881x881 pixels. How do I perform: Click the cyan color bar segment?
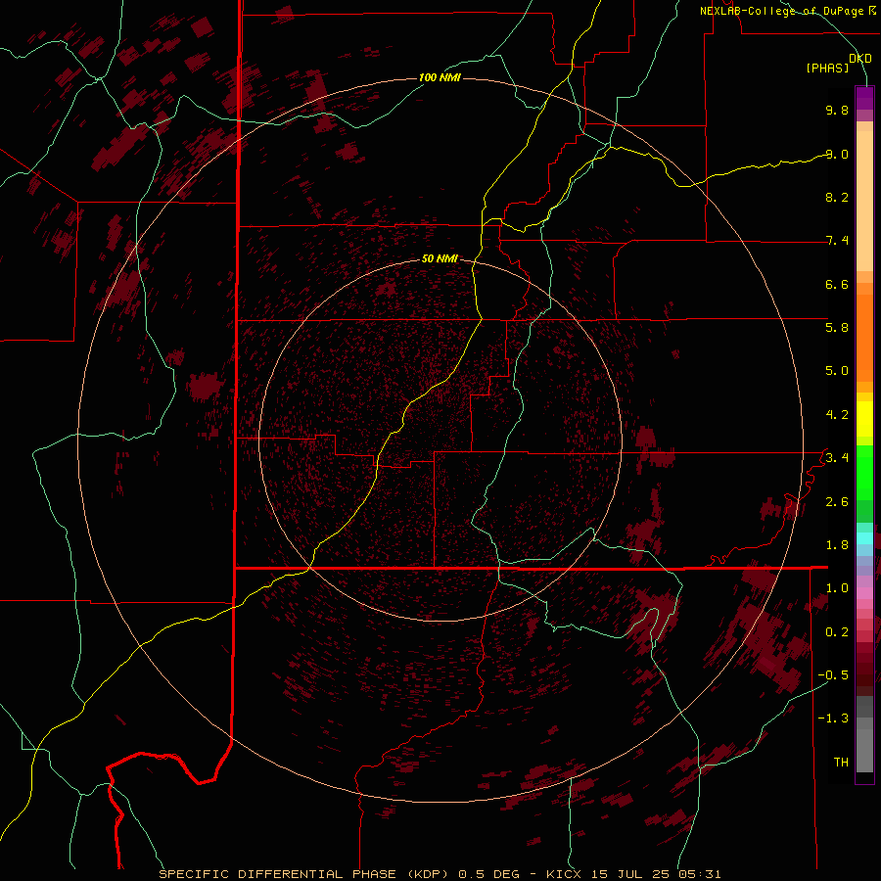(864, 537)
